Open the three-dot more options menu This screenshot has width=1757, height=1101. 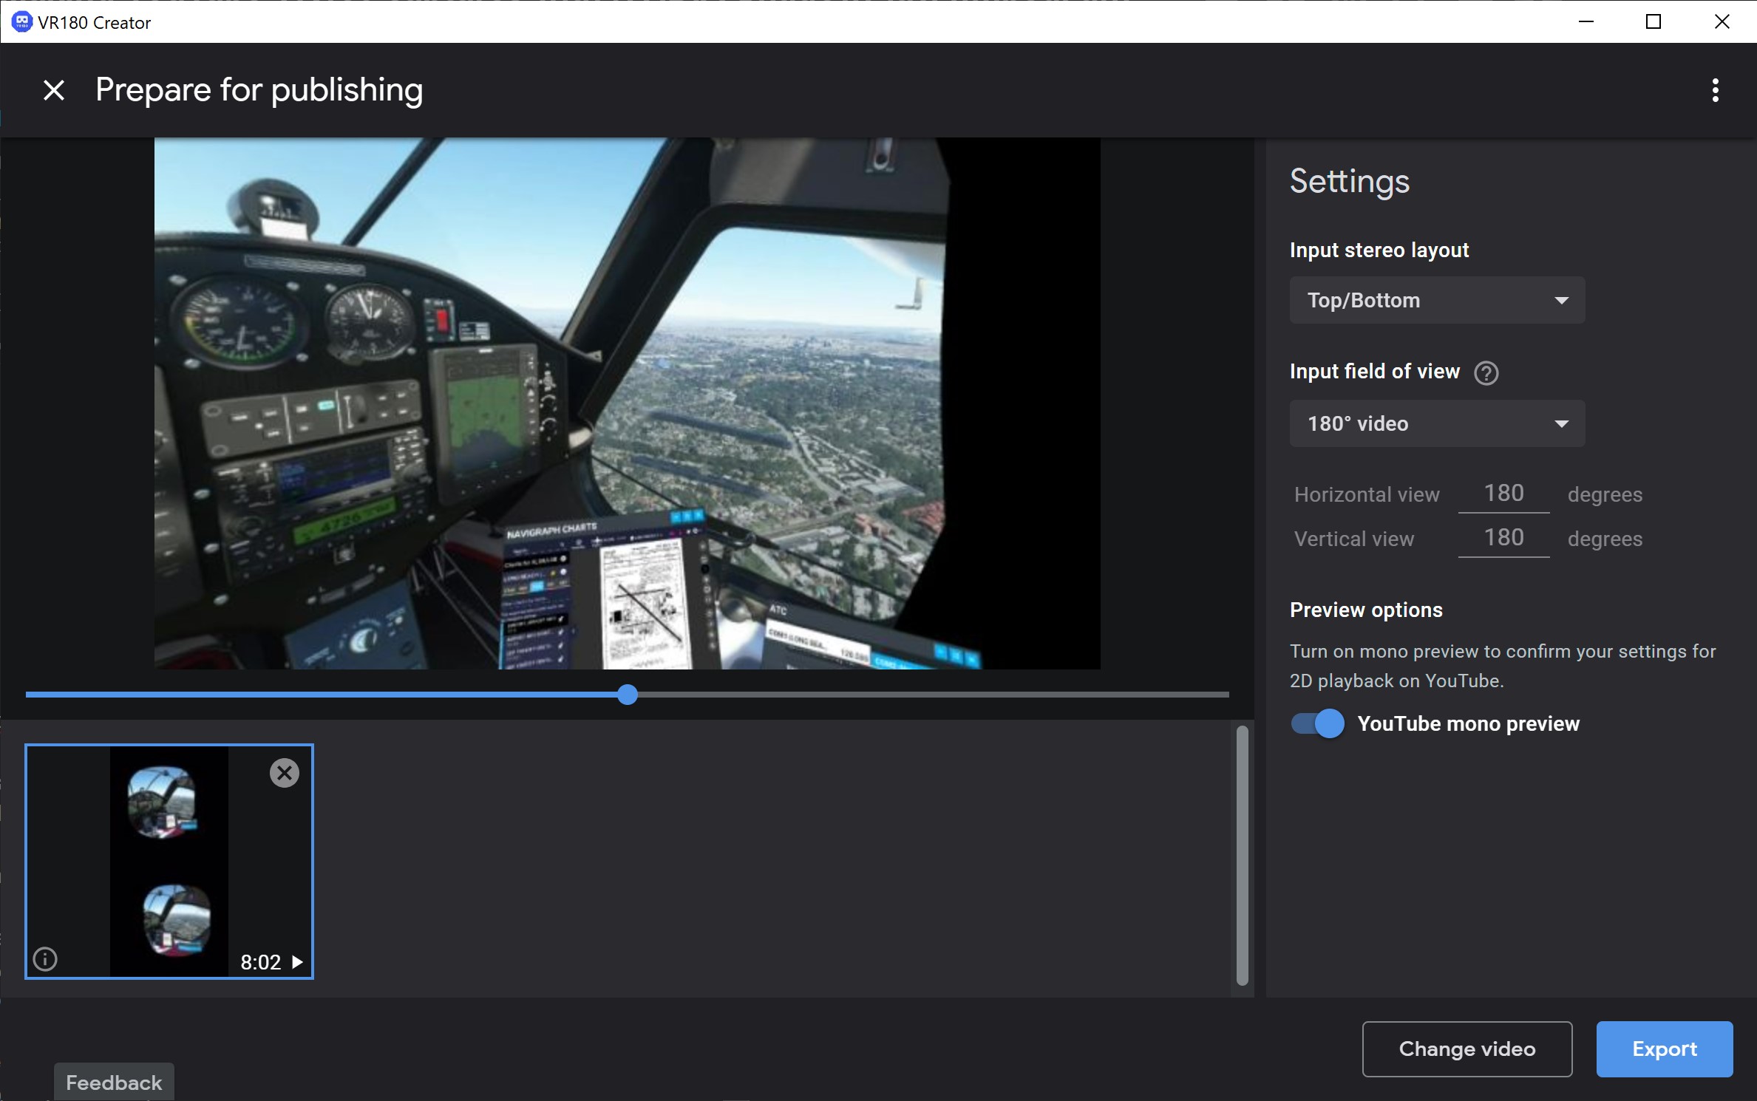1715,90
